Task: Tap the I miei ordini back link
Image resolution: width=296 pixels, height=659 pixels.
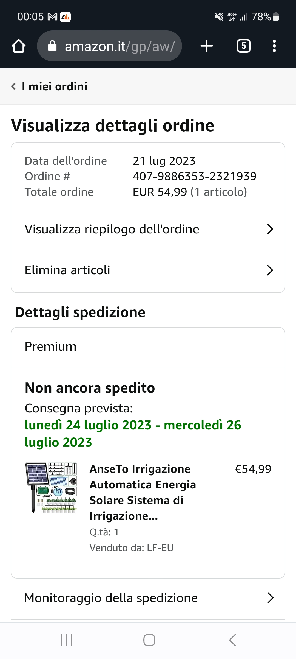Action: click(55, 86)
